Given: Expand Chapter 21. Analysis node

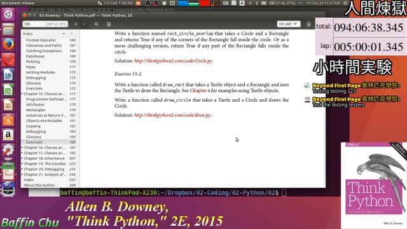Looking at the screenshot, I should click(x=22, y=174).
